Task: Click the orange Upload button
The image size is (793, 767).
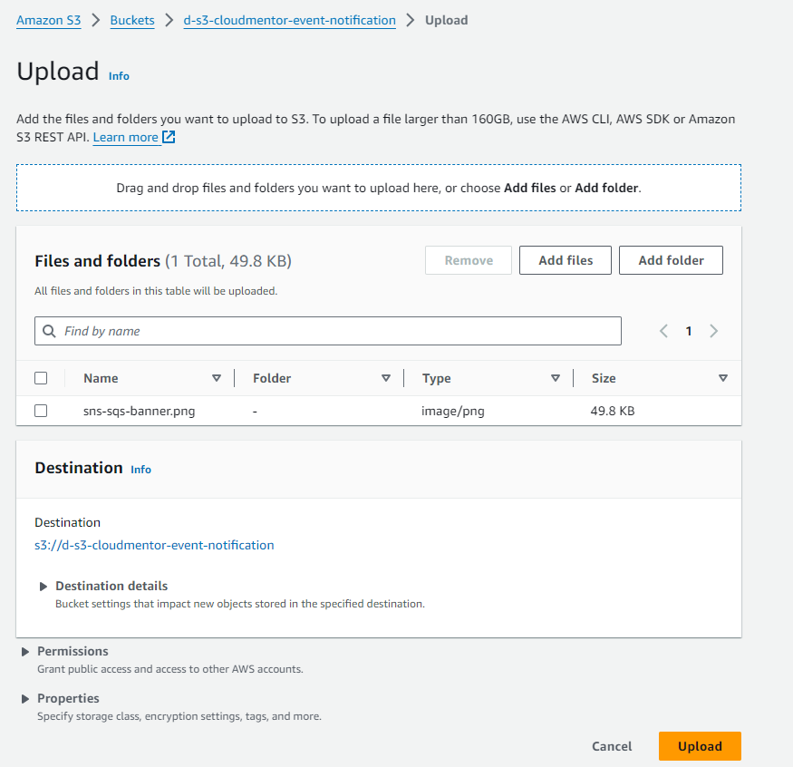Action: (x=700, y=746)
